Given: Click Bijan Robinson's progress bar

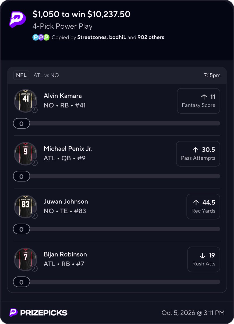Looking at the screenshot, I should pyautogui.click(x=117, y=282).
